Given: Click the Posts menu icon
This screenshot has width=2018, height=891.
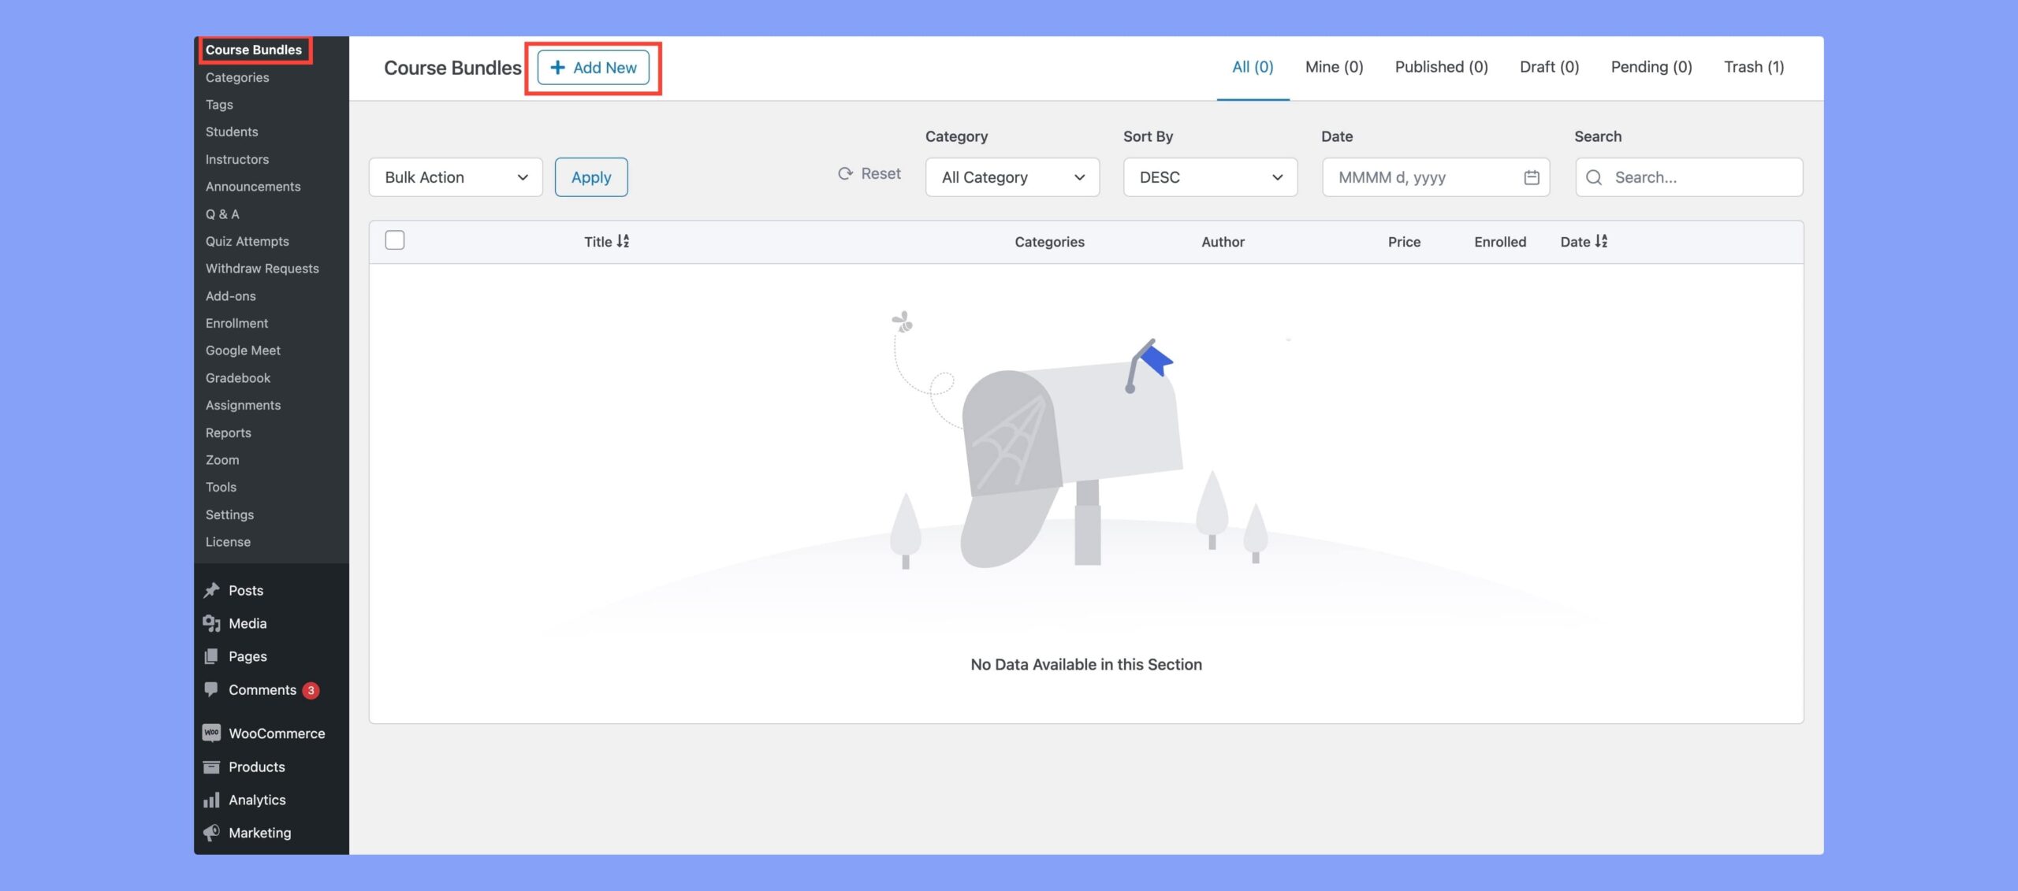Looking at the screenshot, I should (x=211, y=590).
